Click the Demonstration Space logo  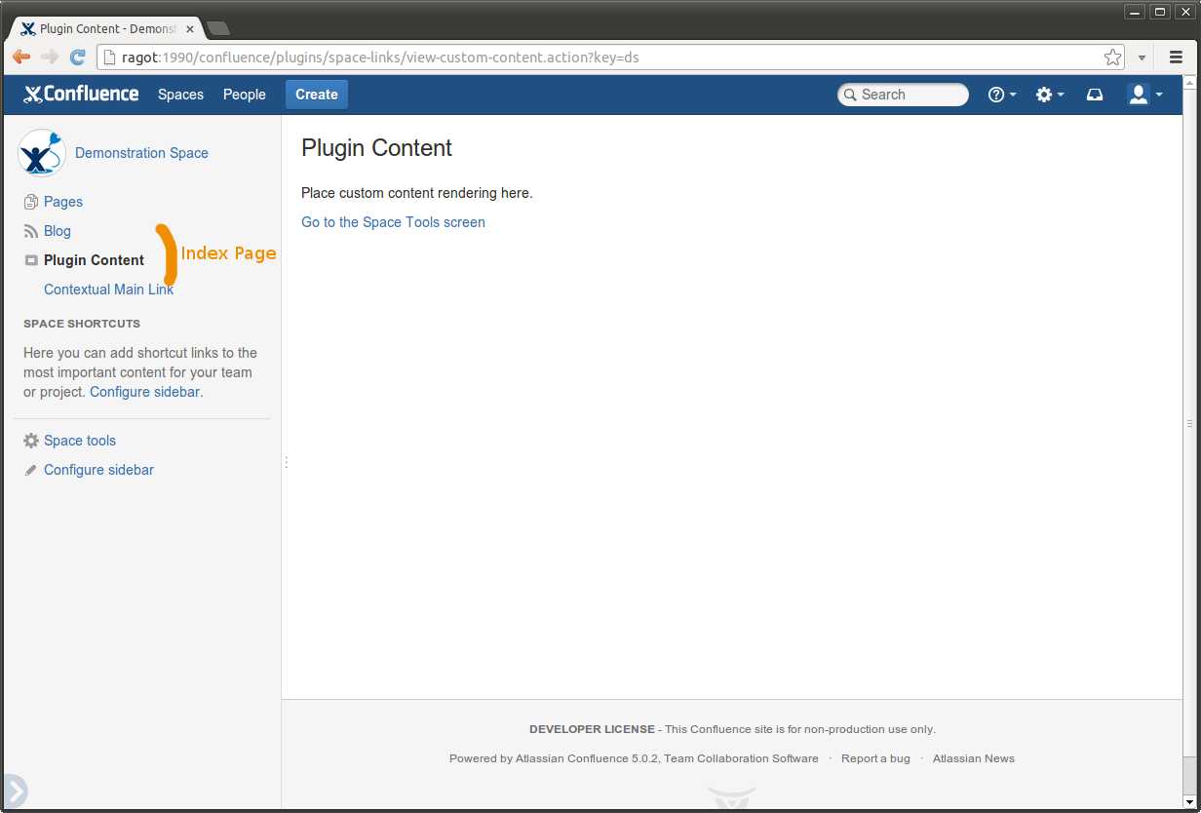coord(41,153)
